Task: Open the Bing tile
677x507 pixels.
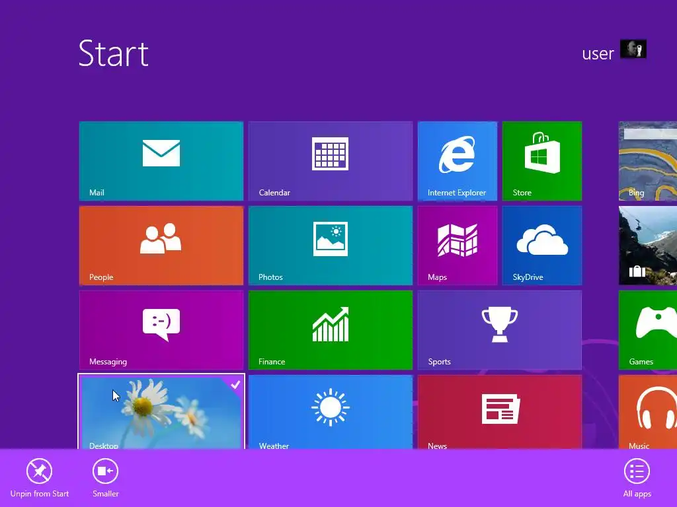Action: click(648, 161)
